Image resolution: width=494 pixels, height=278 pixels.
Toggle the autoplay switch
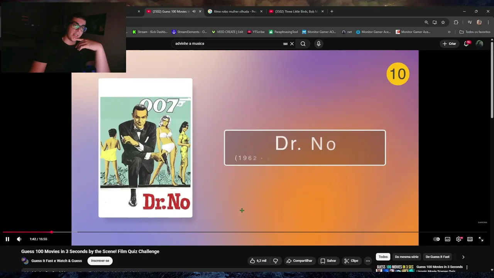click(x=436, y=239)
